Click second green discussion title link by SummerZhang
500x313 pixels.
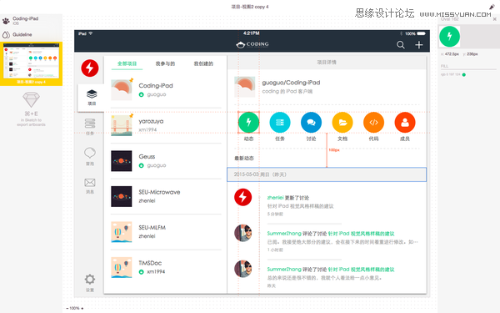tap(362, 270)
